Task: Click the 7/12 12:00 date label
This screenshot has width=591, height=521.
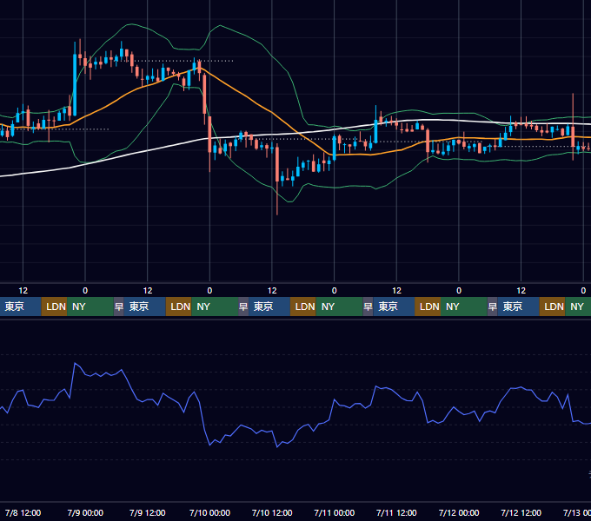Action: pos(521,512)
